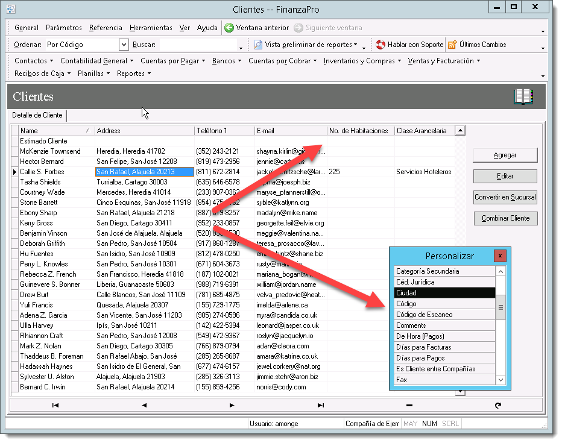
Task: Close the Personalizar panel
Action: (500, 256)
